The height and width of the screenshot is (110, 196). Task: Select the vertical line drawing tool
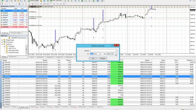[x=9, y=4]
